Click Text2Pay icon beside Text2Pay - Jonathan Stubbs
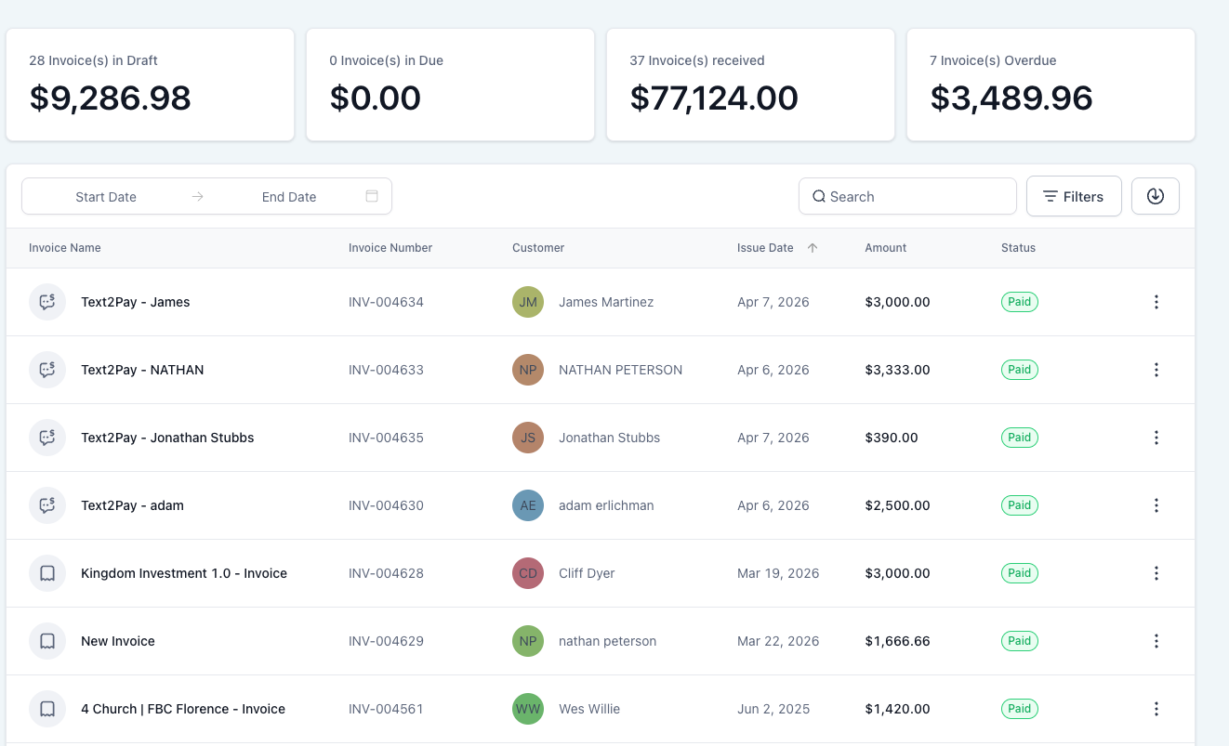Screen dimensions: 1229x746 [x=47, y=438]
